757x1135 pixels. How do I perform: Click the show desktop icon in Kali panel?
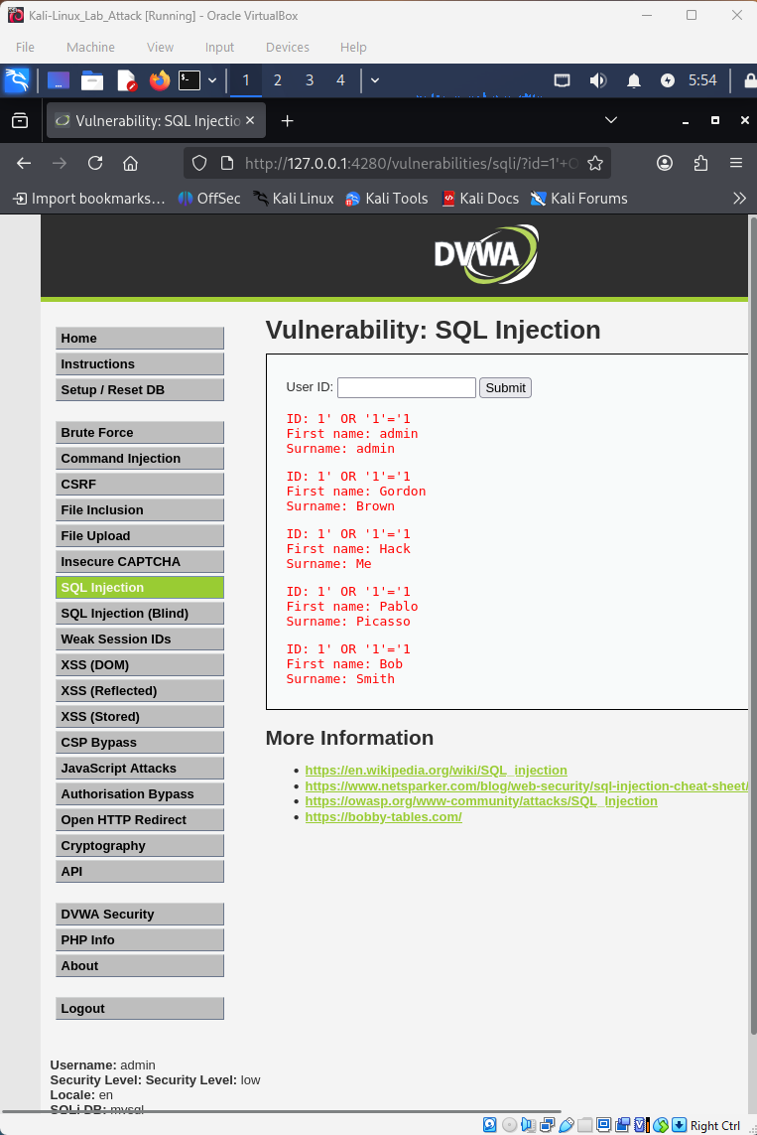click(x=58, y=79)
